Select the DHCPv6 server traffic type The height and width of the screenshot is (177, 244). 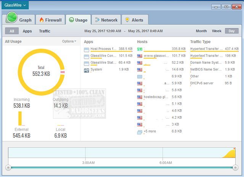click(x=214, y=83)
